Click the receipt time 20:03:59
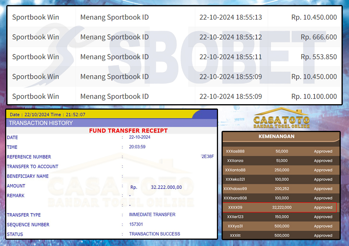The width and height of the screenshot is (349, 246). (x=137, y=147)
